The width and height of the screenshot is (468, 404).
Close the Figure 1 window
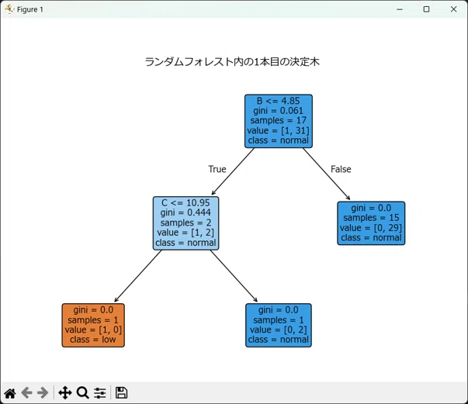(x=454, y=9)
